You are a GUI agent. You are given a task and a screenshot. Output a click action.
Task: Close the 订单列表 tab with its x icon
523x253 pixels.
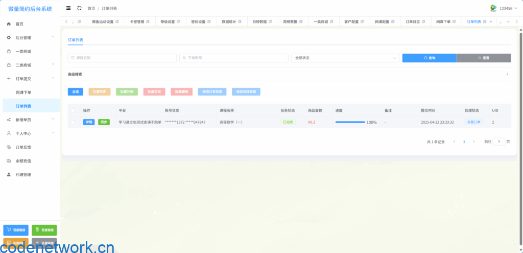pyautogui.click(x=491, y=21)
